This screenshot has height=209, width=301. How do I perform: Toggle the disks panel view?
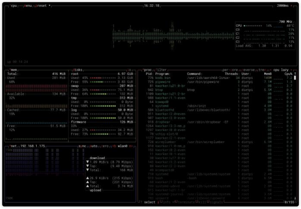click(x=78, y=70)
